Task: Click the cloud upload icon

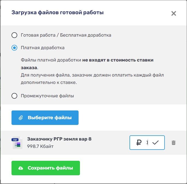Action: (21, 168)
